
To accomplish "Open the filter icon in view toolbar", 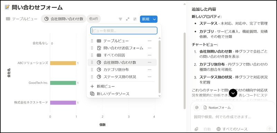I will 120,19.
